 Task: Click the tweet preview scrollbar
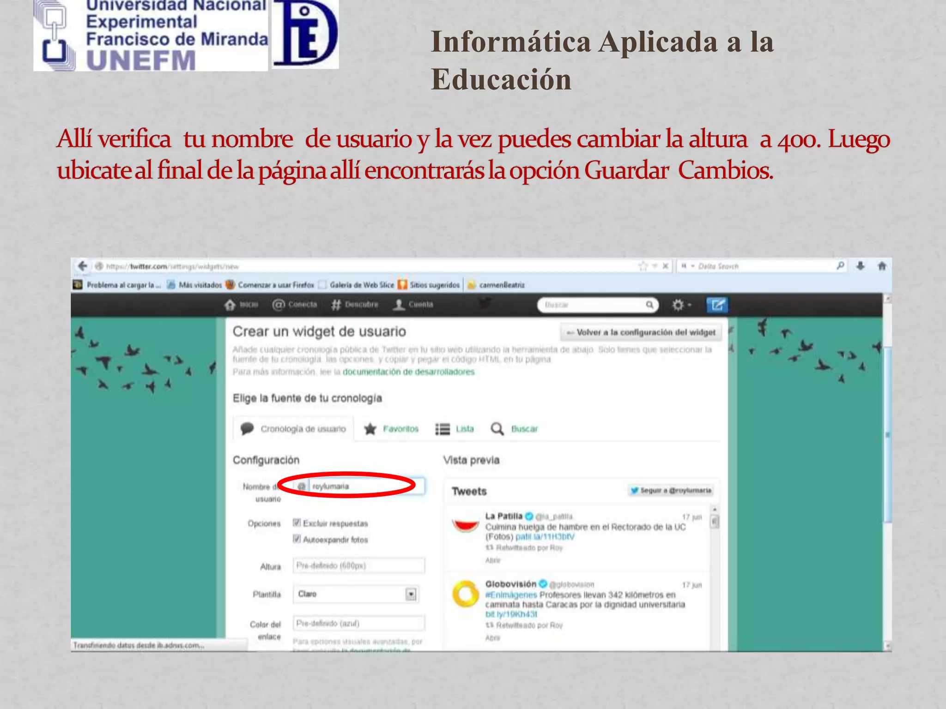click(x=715, y=522)
